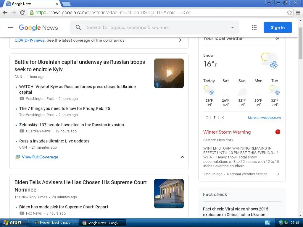
Task: Expand search options dropdown arrow
Action: (x=233, y=27)
